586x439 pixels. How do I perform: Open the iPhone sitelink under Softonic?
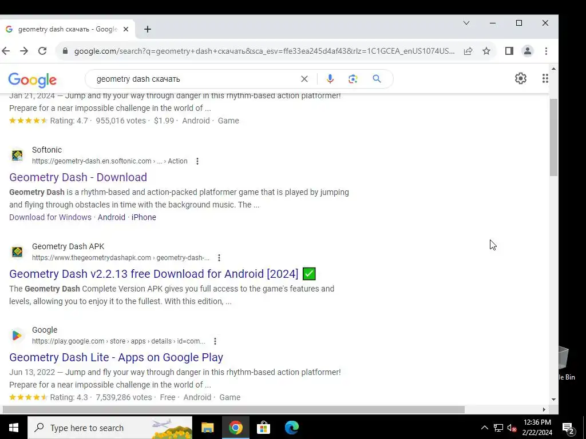[x=144, y=217]
